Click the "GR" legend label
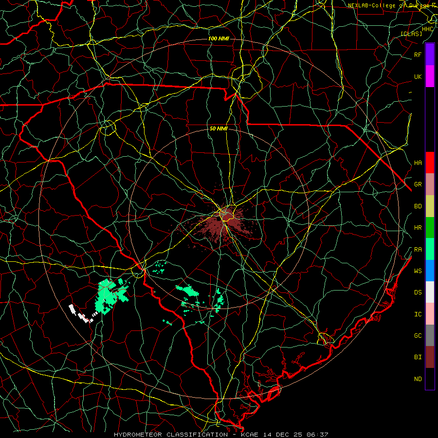438x438 pixels. coord(418,184)
